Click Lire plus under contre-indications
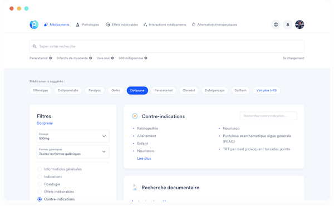 pyautogui.click(x=144, y=159)
